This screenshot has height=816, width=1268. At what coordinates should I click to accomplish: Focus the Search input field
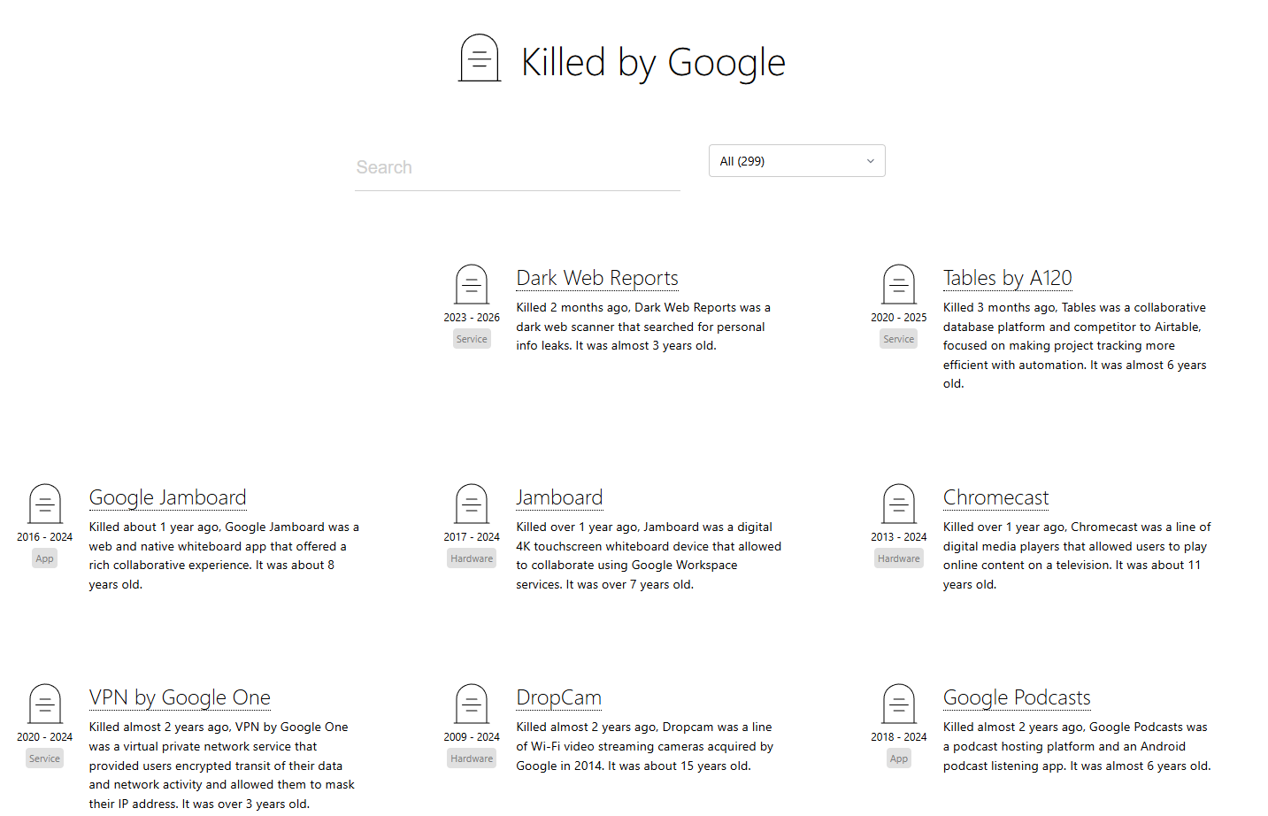coord(518,167)
